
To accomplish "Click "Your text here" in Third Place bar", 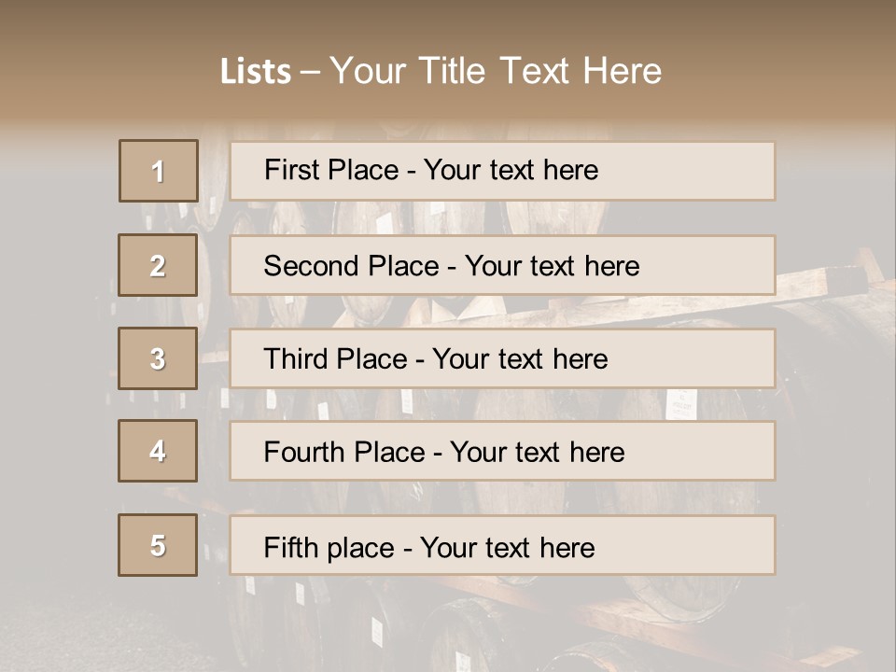I will 520,359.
